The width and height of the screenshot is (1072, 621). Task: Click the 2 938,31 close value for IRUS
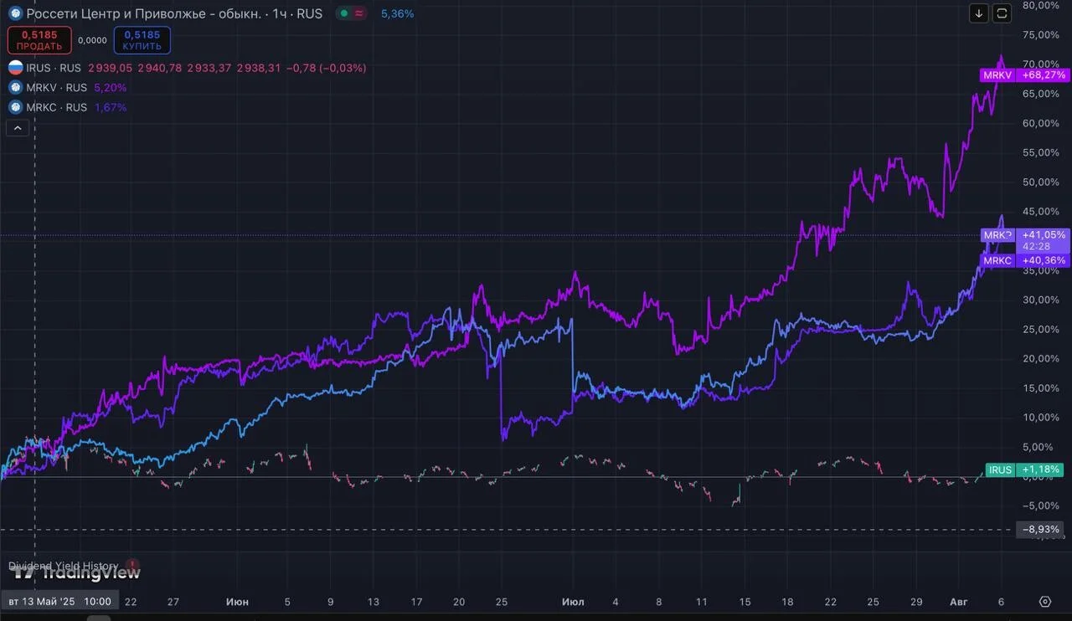click(258, 68)
